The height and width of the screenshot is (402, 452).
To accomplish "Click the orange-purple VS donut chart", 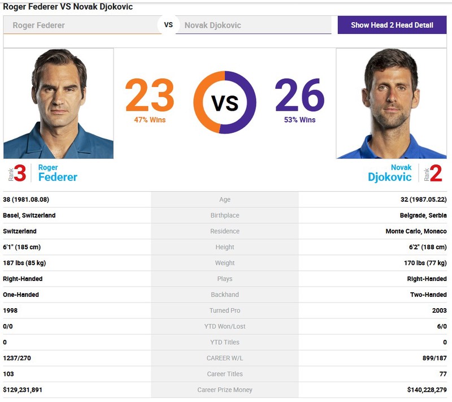I will 225,102.
